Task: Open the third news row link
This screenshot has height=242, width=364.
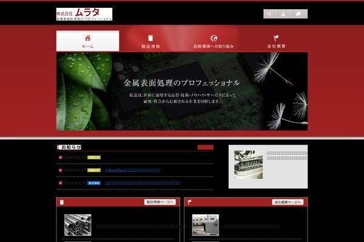Action: (143, 183)
